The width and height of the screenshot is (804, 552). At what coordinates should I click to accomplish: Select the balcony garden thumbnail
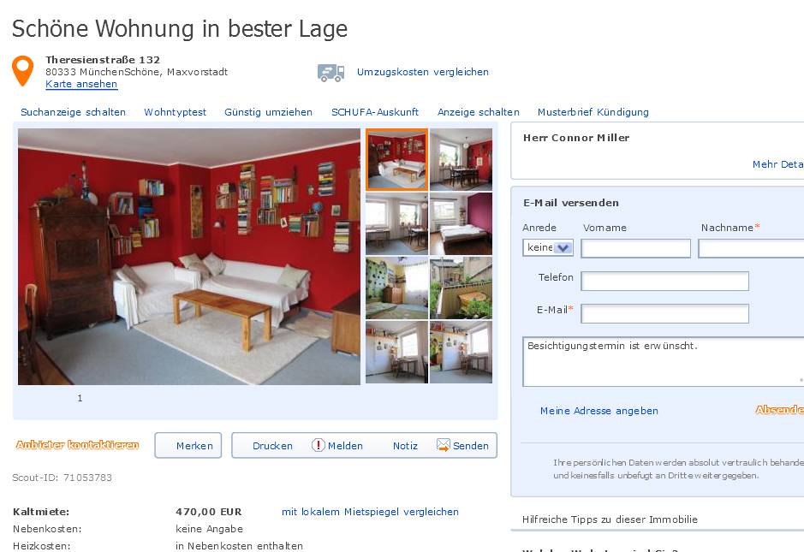461,288
